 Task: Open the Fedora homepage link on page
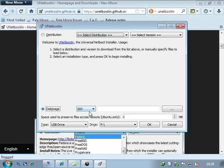(x=66, y=139)
